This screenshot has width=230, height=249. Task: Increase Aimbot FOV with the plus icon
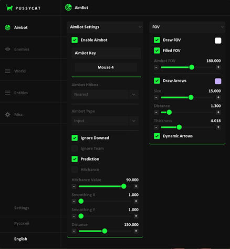point(218,67)
